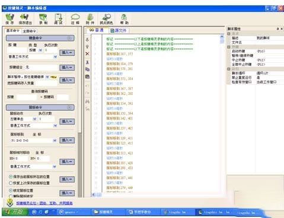Click 插入 button beside 保存当前鼠标所在的位置
This screenshot has height=218, width=284.
point(67,179)
